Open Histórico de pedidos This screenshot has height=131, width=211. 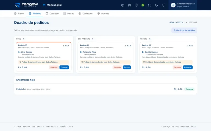184,30
